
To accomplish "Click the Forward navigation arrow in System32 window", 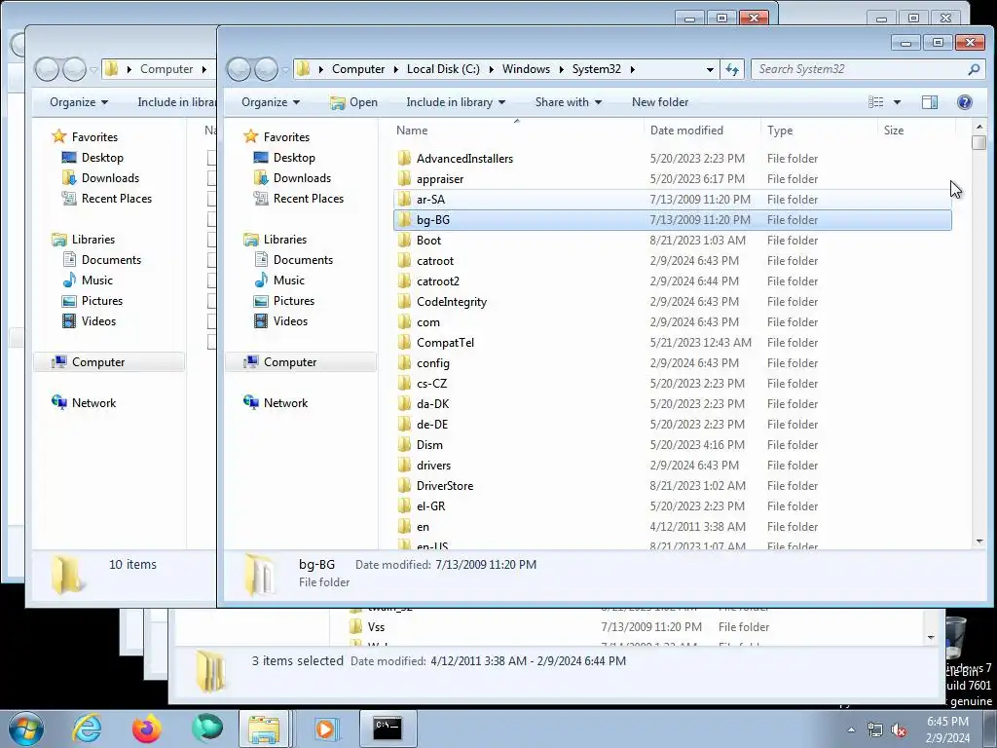I will click(x=266, y=69).
